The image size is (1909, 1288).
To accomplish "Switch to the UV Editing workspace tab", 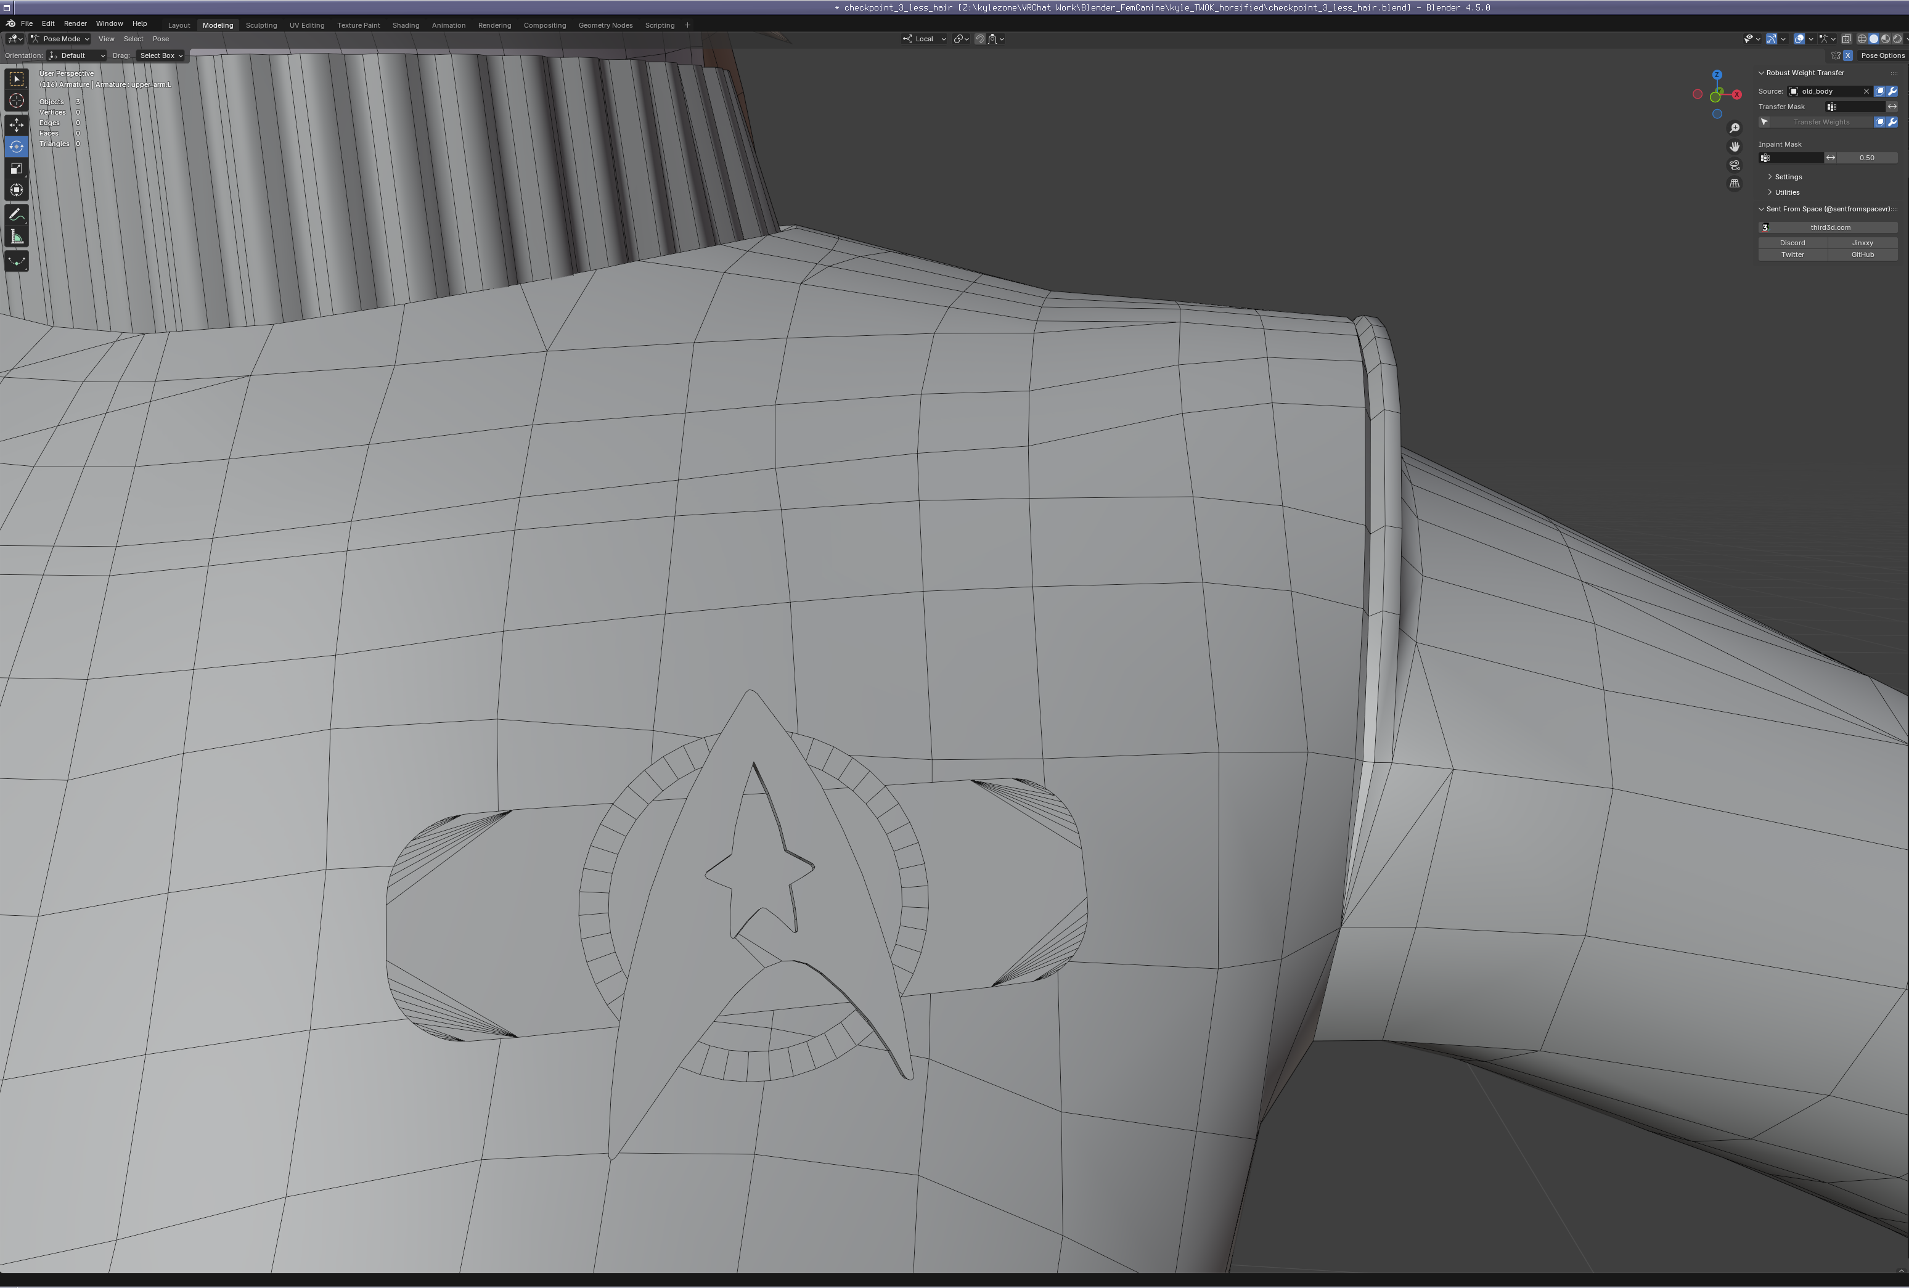I will (x=306, y=25).
